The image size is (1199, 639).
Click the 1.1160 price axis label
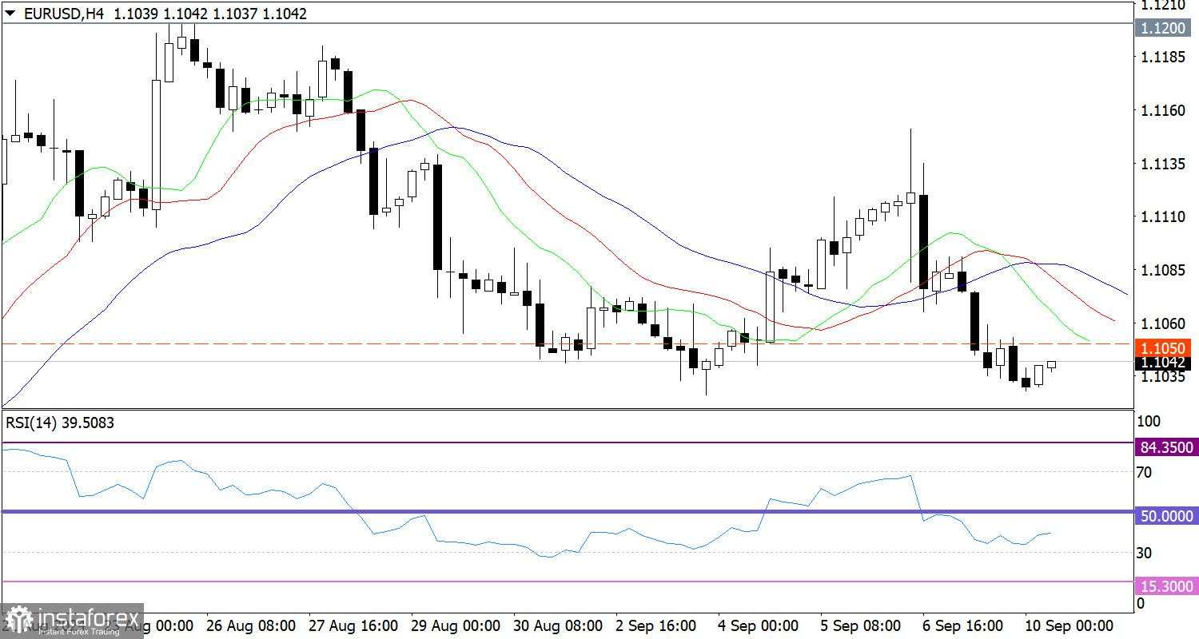(x=1163, y=110)
